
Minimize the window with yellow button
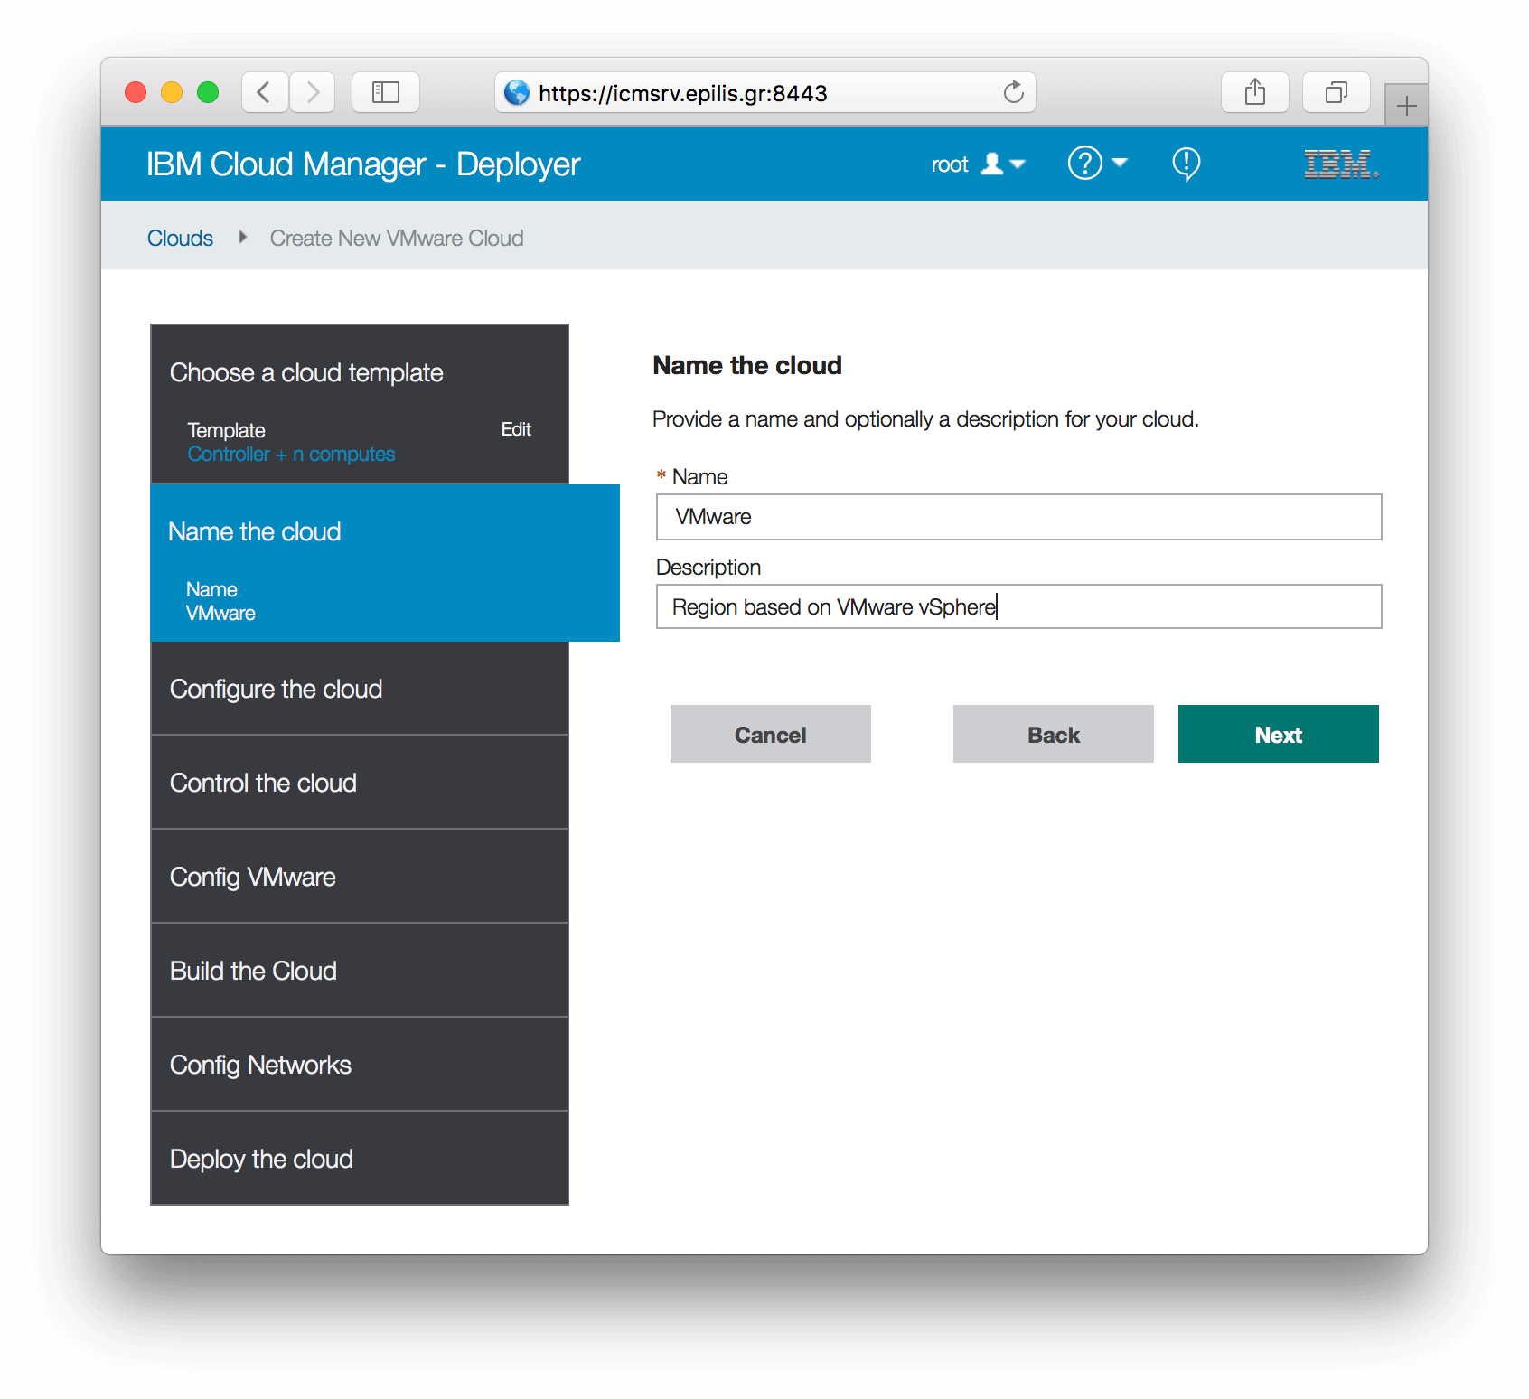tap(172, 92)
